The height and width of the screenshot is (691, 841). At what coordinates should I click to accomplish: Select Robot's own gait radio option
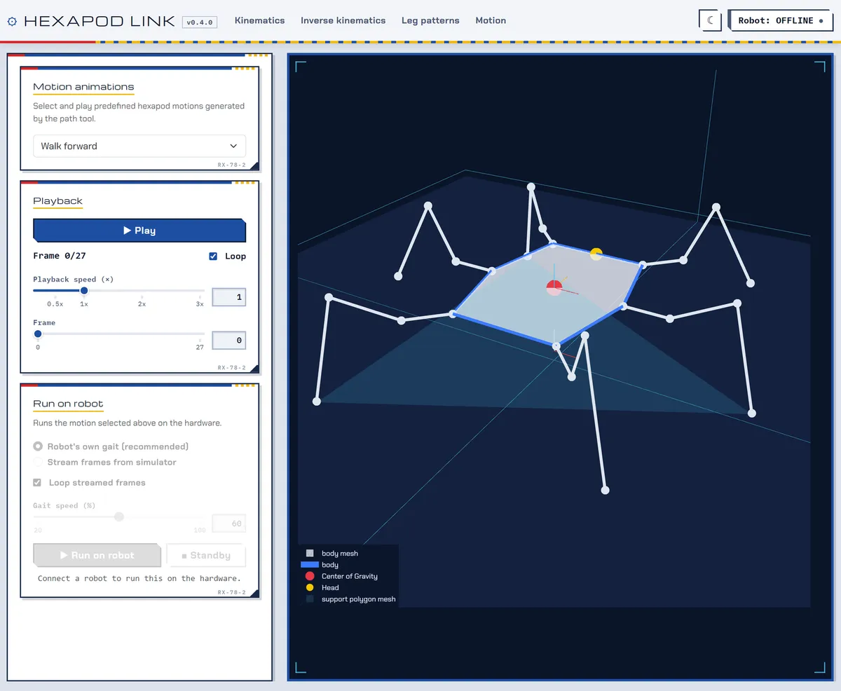coord(39,446)
